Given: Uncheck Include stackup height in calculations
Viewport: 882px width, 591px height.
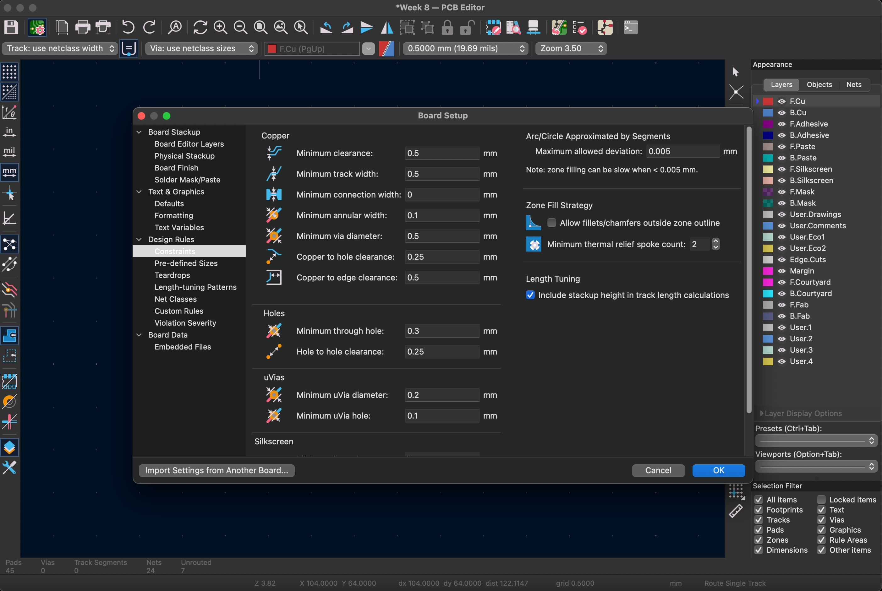Looking at the screenshot, I should coord(530,295).
